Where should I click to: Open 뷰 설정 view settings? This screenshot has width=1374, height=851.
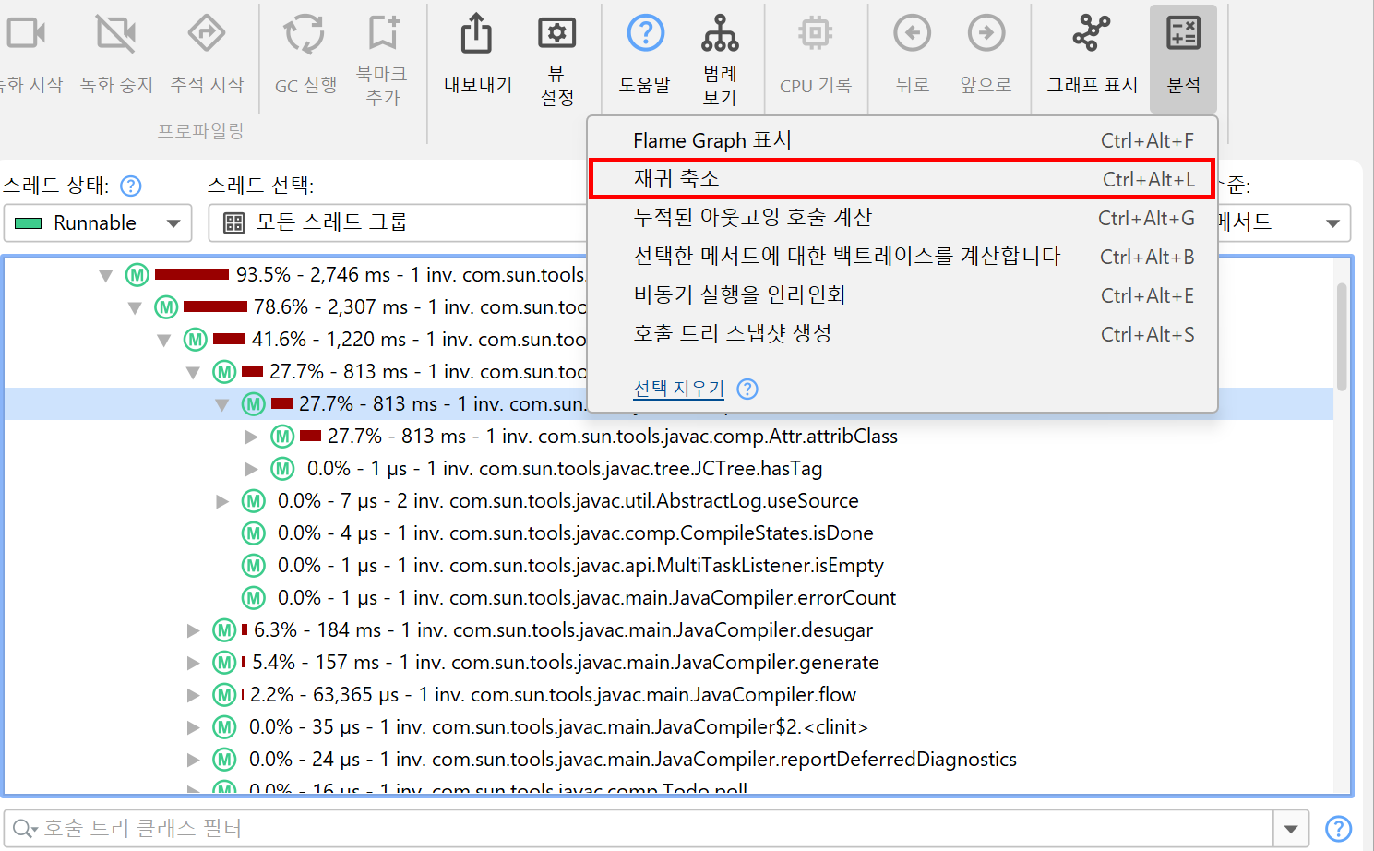point(556,33)
